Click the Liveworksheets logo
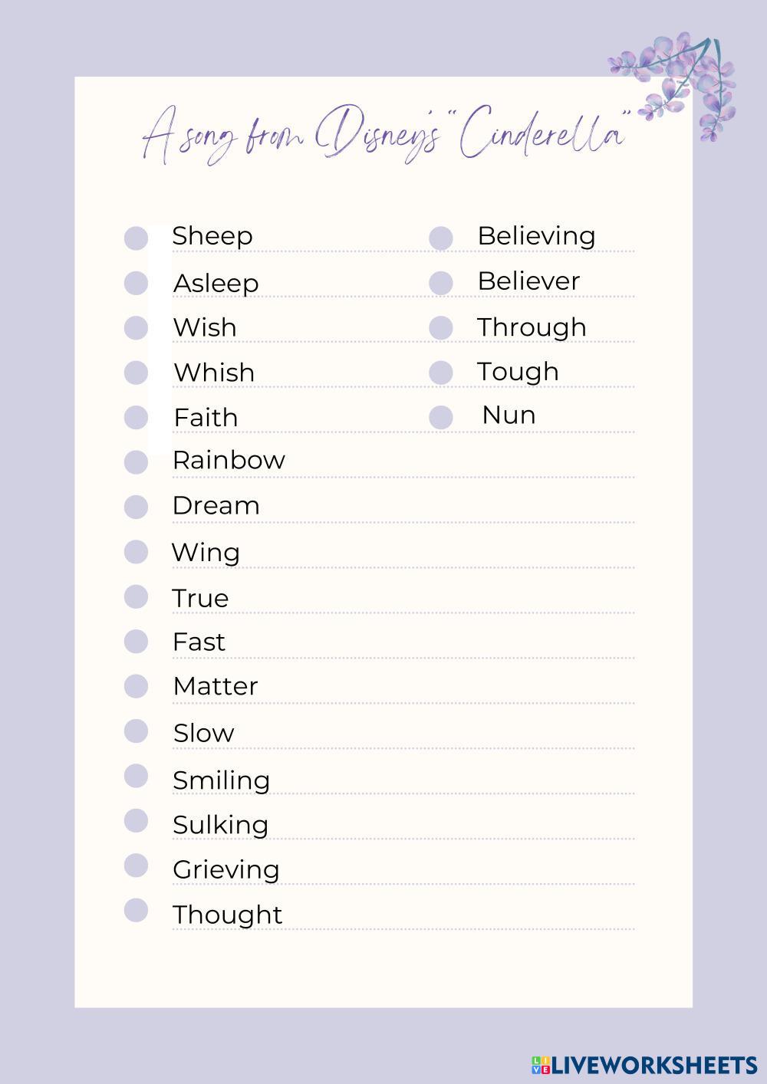 coord(644,1065)
